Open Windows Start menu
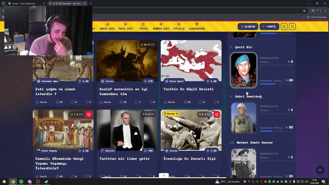Image resolution: width=329 pixels, height=185 pixels. [x=4, y=182]
